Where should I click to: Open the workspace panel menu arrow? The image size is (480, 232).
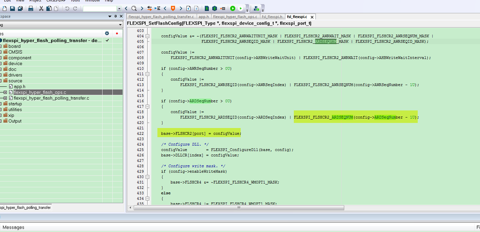click(x=110, y=16)
